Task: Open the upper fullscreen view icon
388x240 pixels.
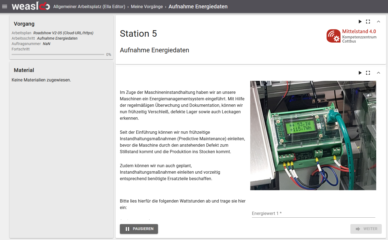Action: tap(368, 22)
